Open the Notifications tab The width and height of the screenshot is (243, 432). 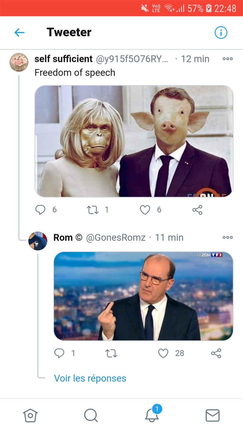(x=152, y=415)
